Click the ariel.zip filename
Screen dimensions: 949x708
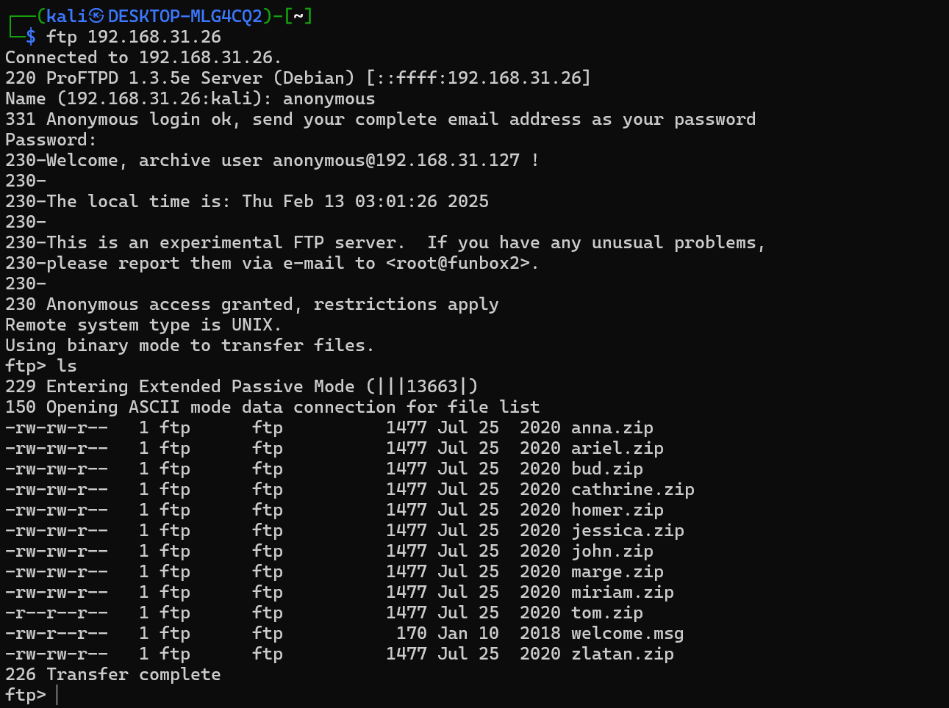(617, 448)
